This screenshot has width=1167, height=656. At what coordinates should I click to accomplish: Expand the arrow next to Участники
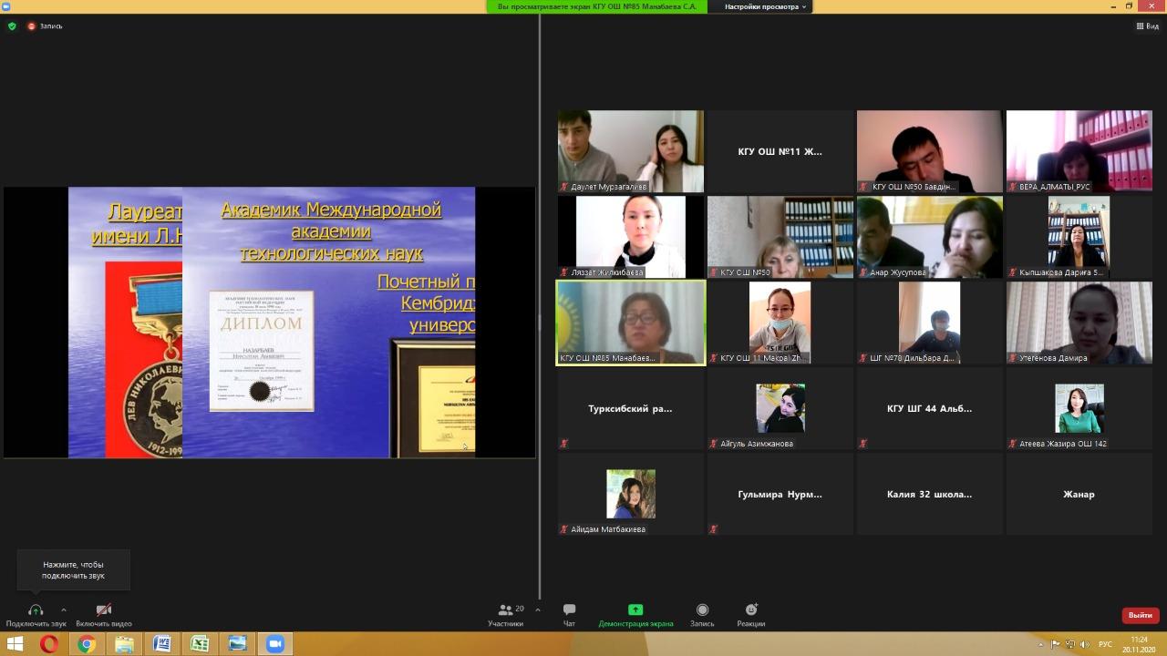coord(538,610)
